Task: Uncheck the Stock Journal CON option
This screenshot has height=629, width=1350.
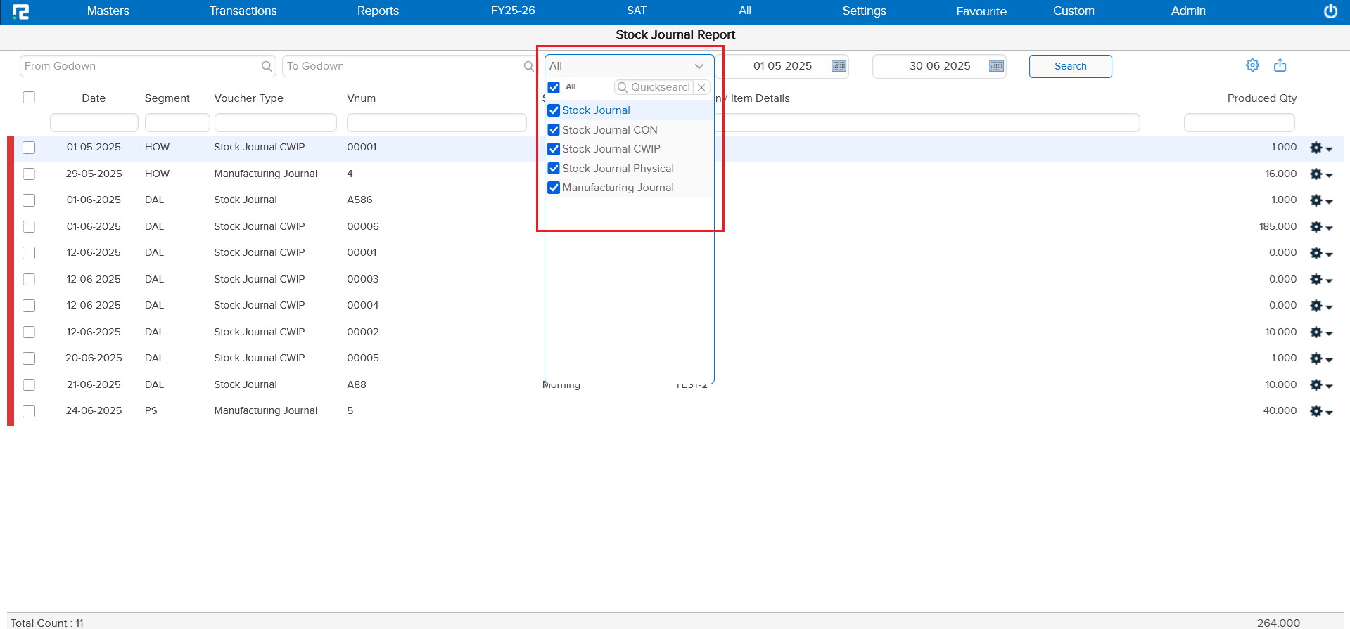Action: 554,130
